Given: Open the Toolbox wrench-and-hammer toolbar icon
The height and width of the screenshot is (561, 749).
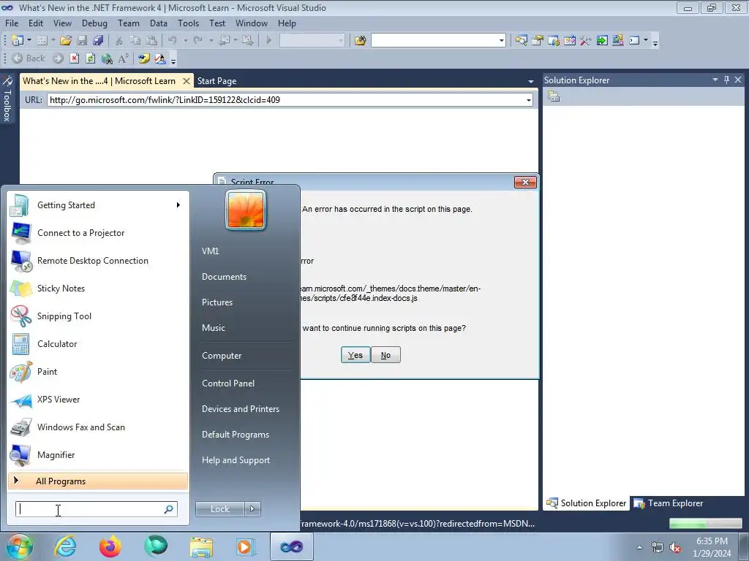Looking at the screenshot, I should 586,41.
